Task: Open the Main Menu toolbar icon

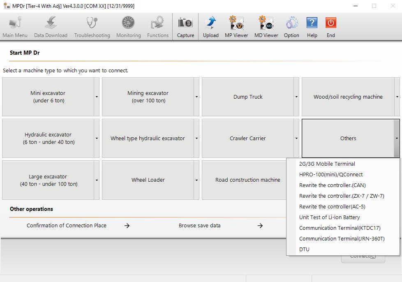Action: pyautogui.click(x=15, y=23)
